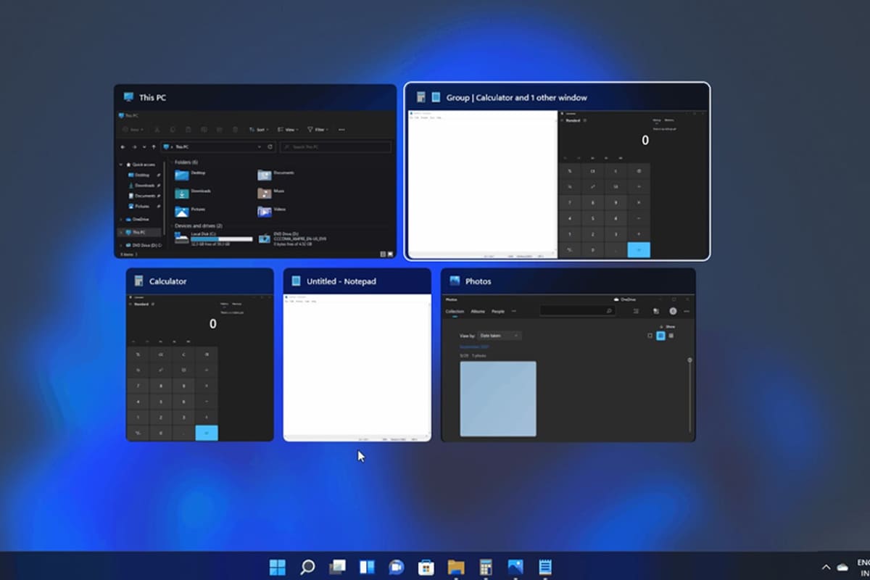
Task: Select the Calculator and 1 other window group
Action: coord(557,171)
